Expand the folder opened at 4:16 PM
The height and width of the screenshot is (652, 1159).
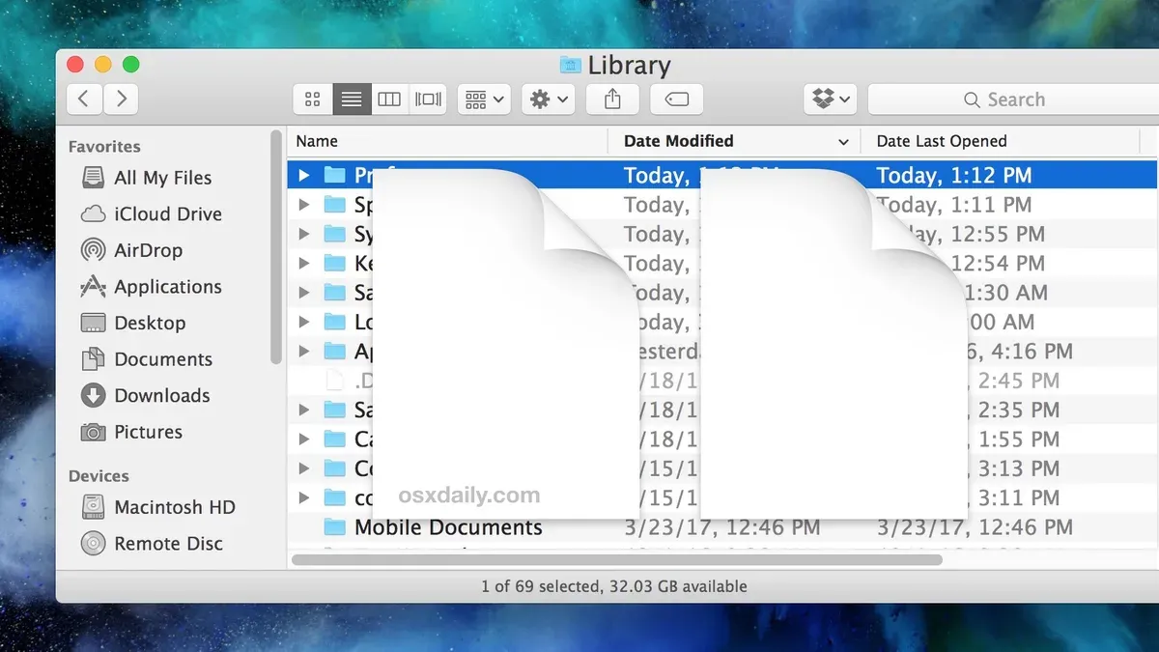coord(303,351)
